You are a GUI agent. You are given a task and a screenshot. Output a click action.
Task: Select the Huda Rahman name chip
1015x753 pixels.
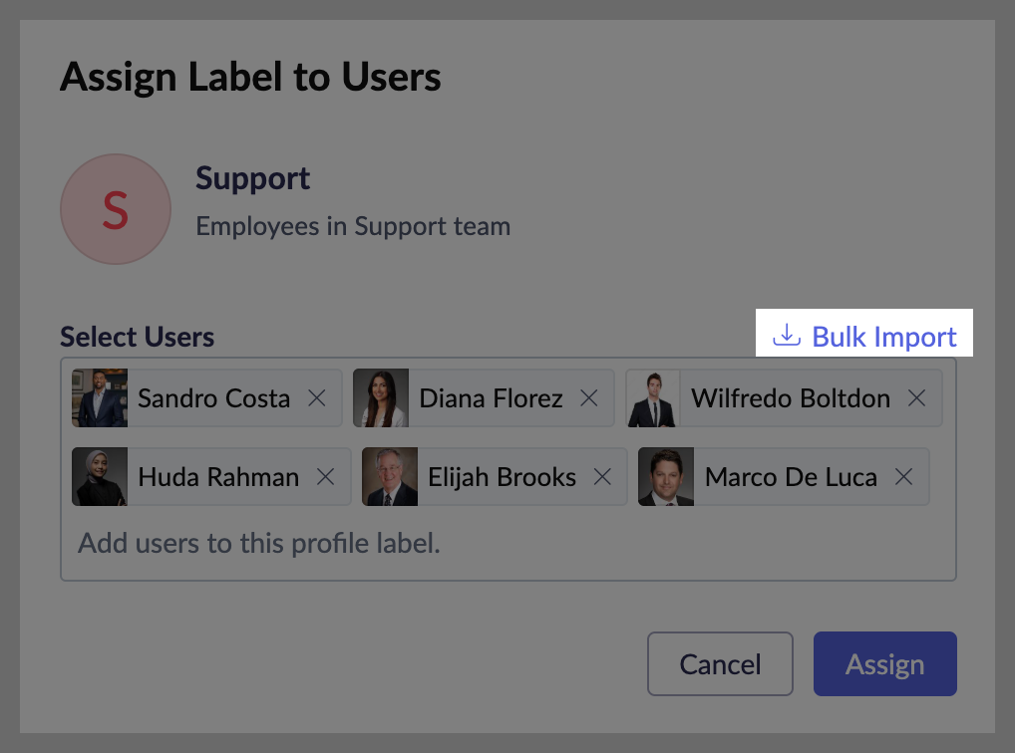click(218, 477)
